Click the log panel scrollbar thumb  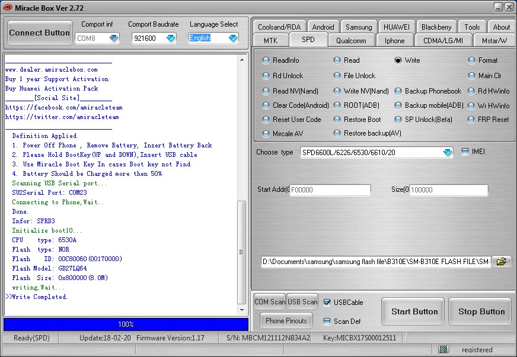point(242,252)
